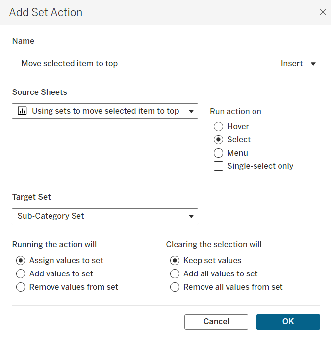Pick the Menu run action option
Screen dimensions: 331x341
(x=219, y=153)
